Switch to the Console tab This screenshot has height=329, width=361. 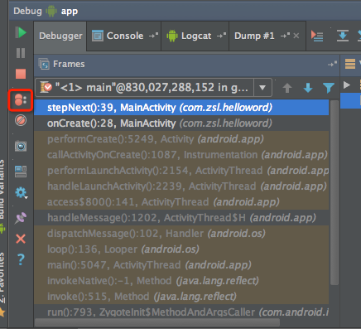(x=124, y=36)
